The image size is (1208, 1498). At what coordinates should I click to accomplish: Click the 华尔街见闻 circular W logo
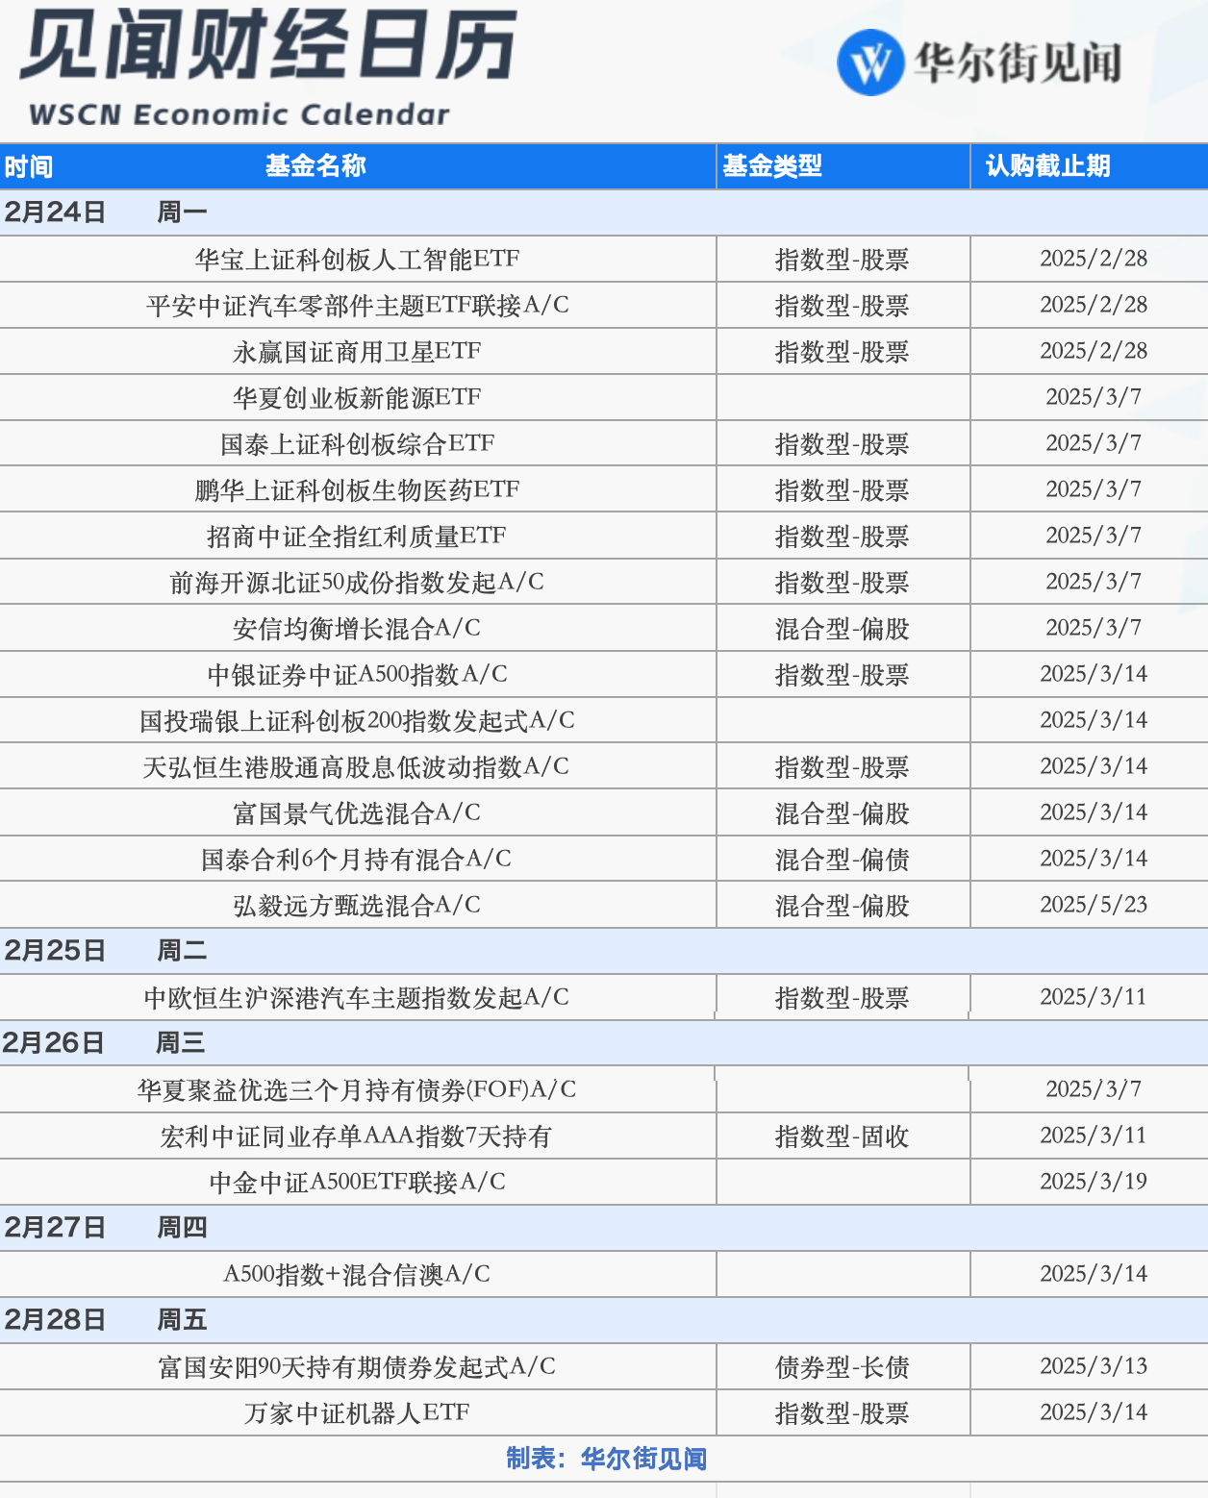point(873,62)
